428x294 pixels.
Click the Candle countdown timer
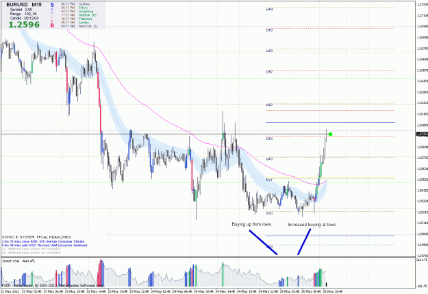(24, 19)
